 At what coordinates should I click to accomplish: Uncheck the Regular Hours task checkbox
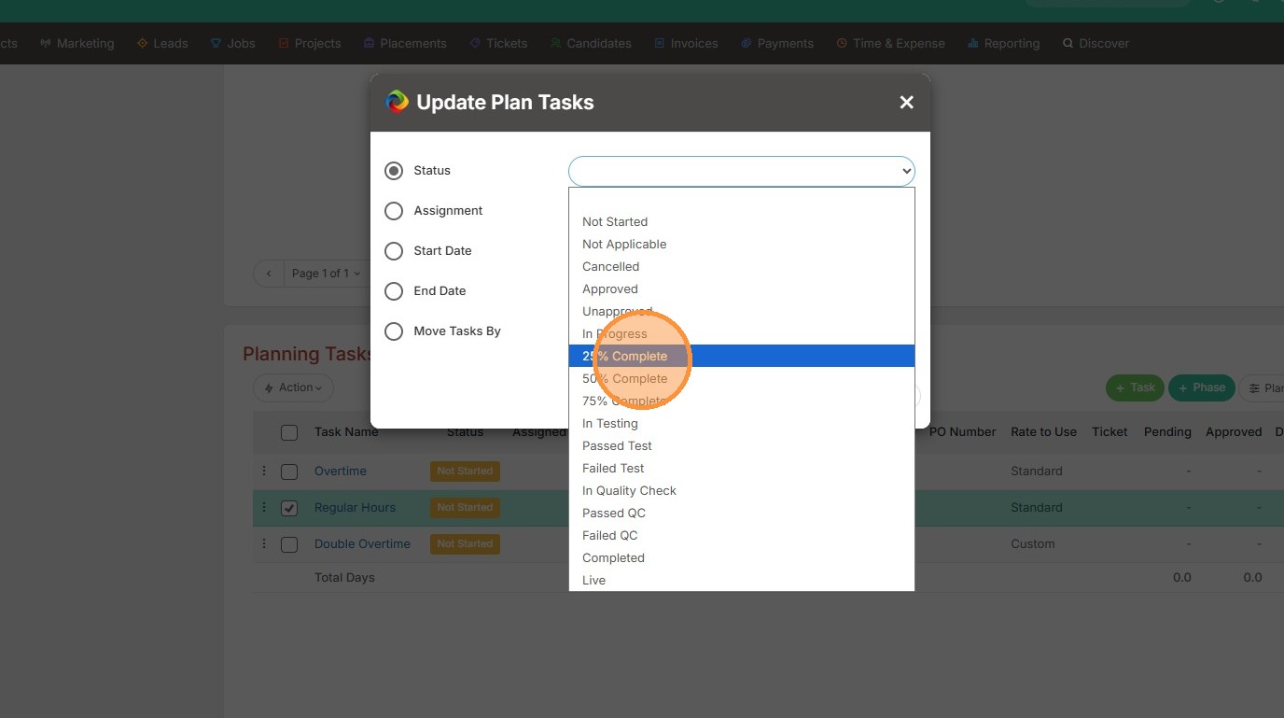click(289, 508)
